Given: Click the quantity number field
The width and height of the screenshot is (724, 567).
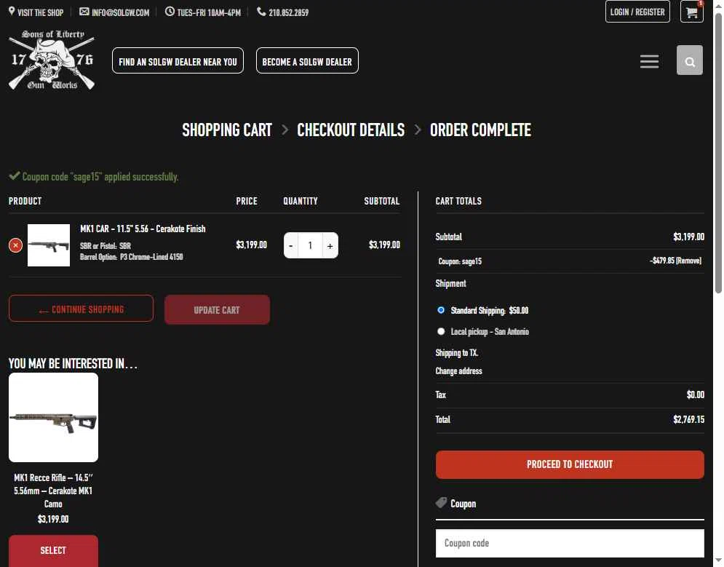Looking at the screenshot, I should [310, 245].
